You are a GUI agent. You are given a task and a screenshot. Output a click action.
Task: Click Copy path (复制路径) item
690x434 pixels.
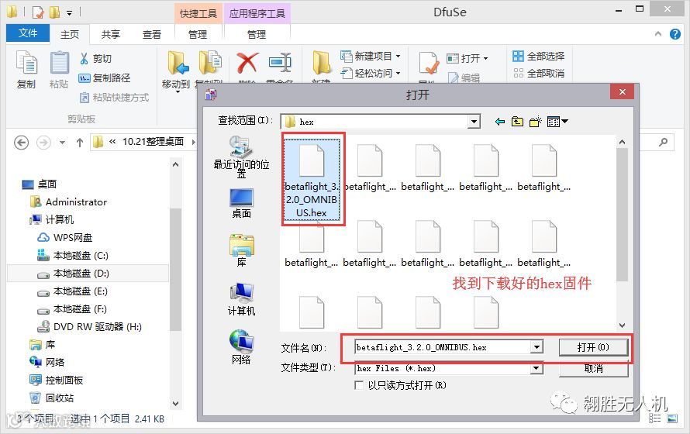tap(105, 77)
